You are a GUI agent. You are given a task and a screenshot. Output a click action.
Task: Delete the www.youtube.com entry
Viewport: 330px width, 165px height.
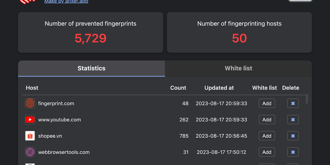(293, 120)
